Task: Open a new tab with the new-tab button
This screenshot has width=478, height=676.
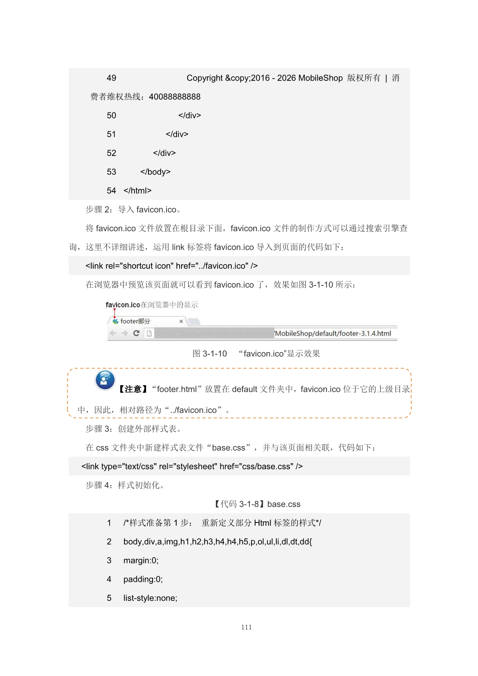Action: tap(194, 321)
